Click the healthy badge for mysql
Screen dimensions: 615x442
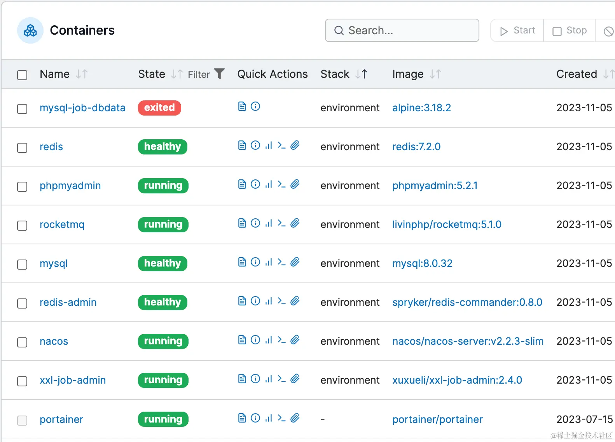[162, 263]
